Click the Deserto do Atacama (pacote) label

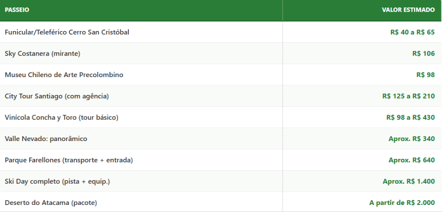(51, 203)
